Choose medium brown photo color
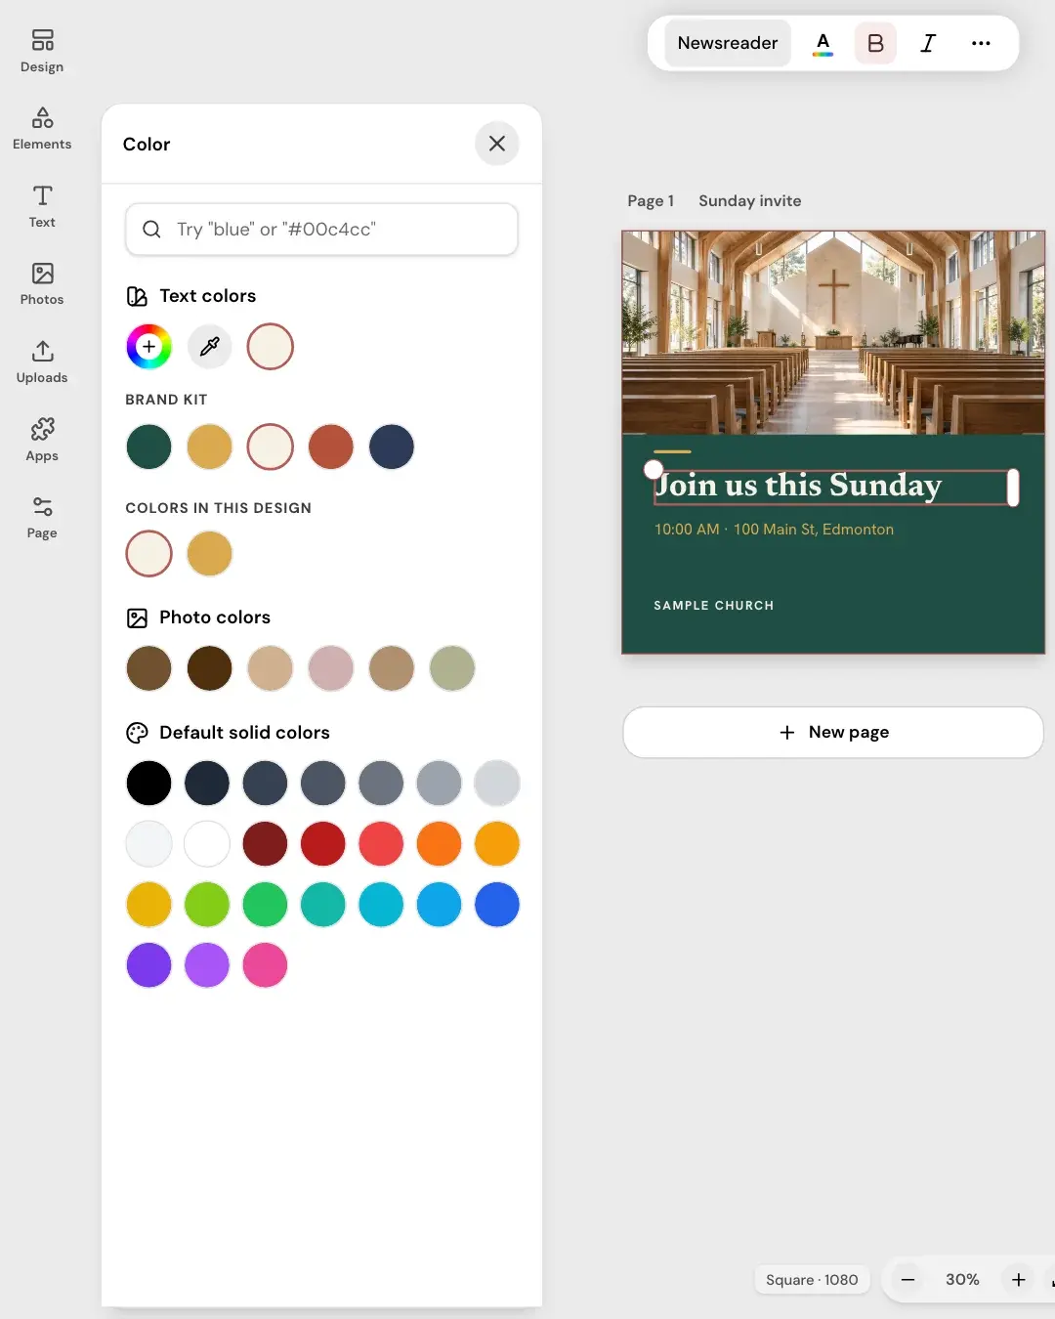 click(x=149, y=669)
